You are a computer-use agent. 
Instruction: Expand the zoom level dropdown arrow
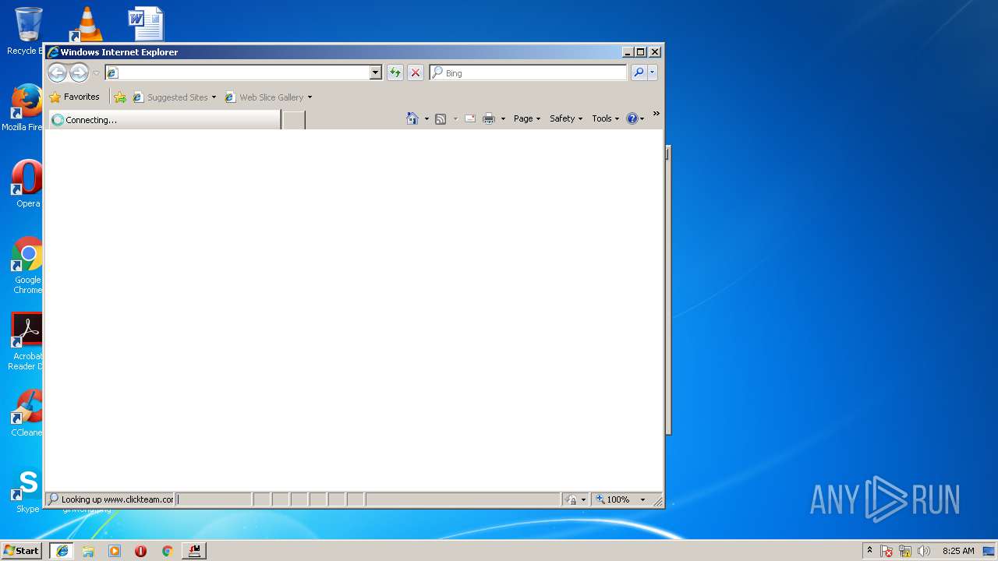coord(643,499)
